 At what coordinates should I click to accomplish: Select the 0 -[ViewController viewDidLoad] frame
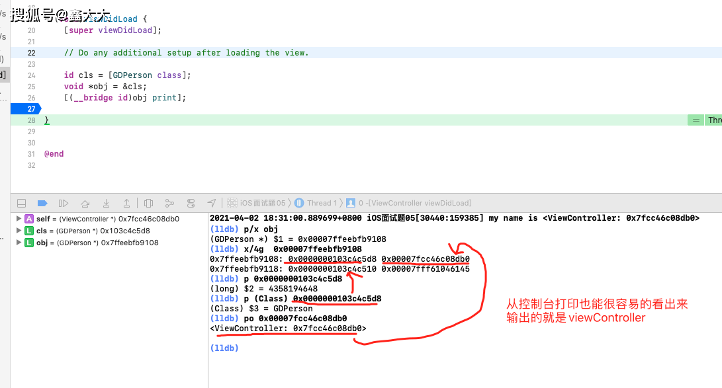tap(415, 203)
